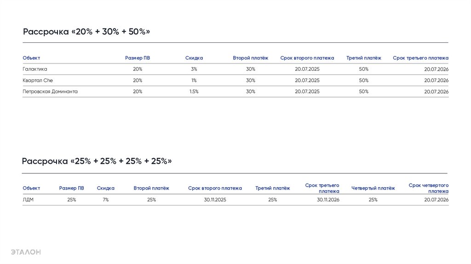This screenshot has height=264, width=471.
Task: Click Размер ПВ header in the bottom table
Action: tap(71, 188)
